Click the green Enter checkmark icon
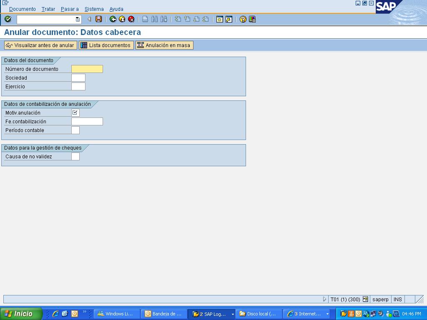The width and height of the screenshot is (427, 320). point(8,19)
